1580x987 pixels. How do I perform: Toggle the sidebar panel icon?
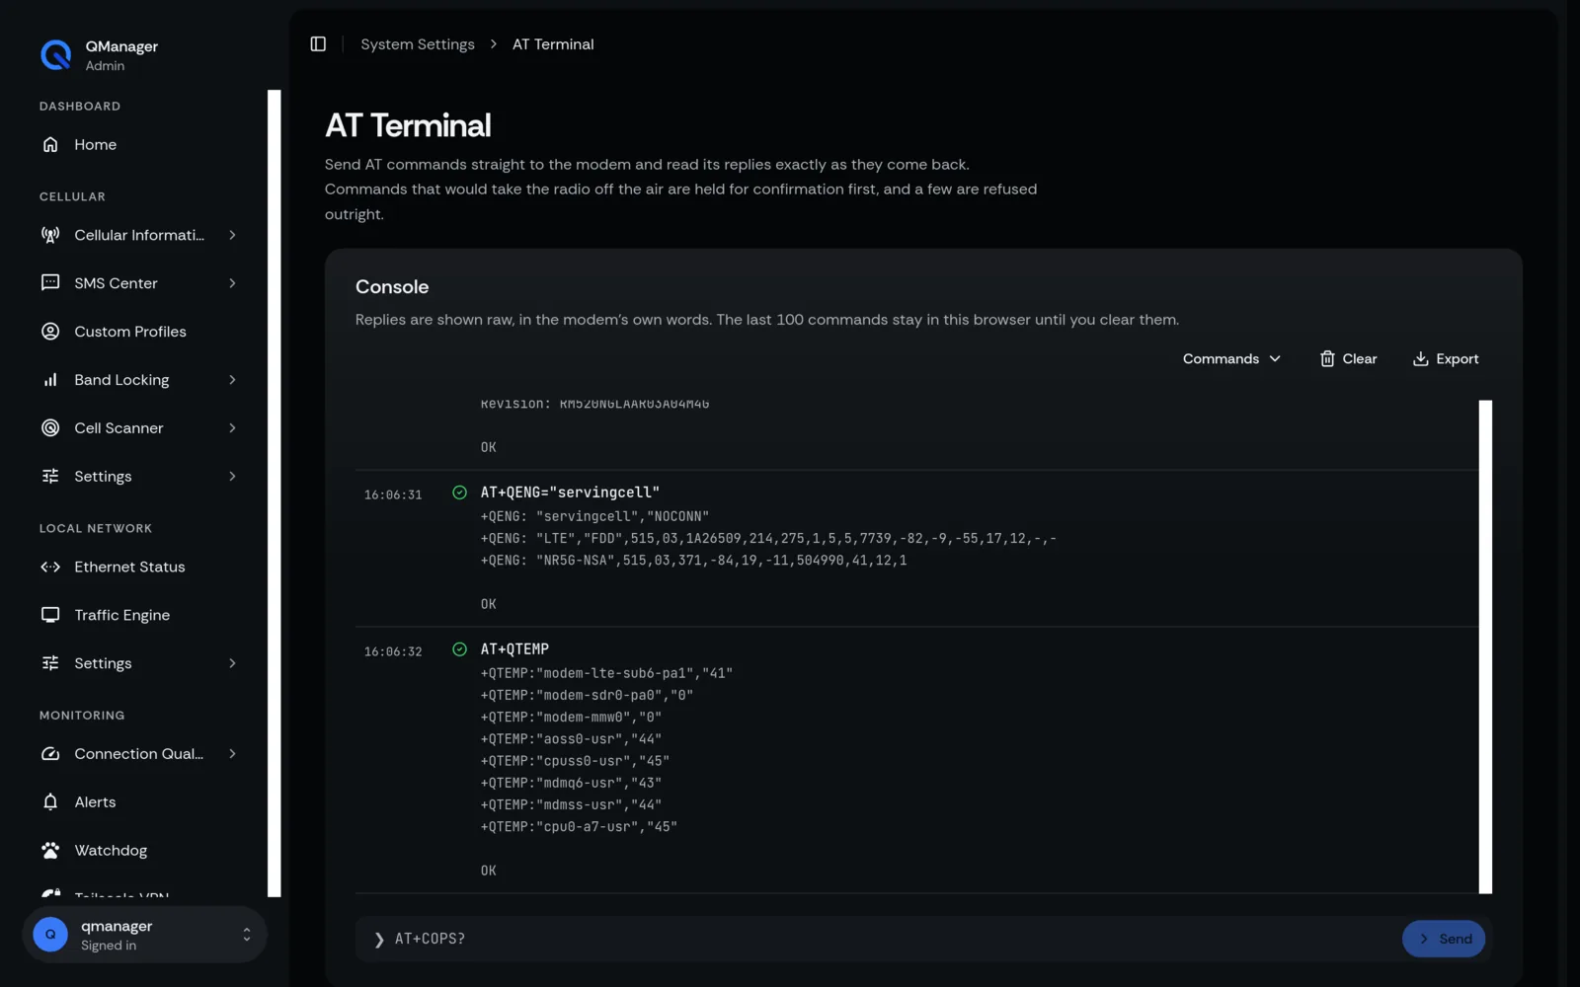click(x=318, y=44)
